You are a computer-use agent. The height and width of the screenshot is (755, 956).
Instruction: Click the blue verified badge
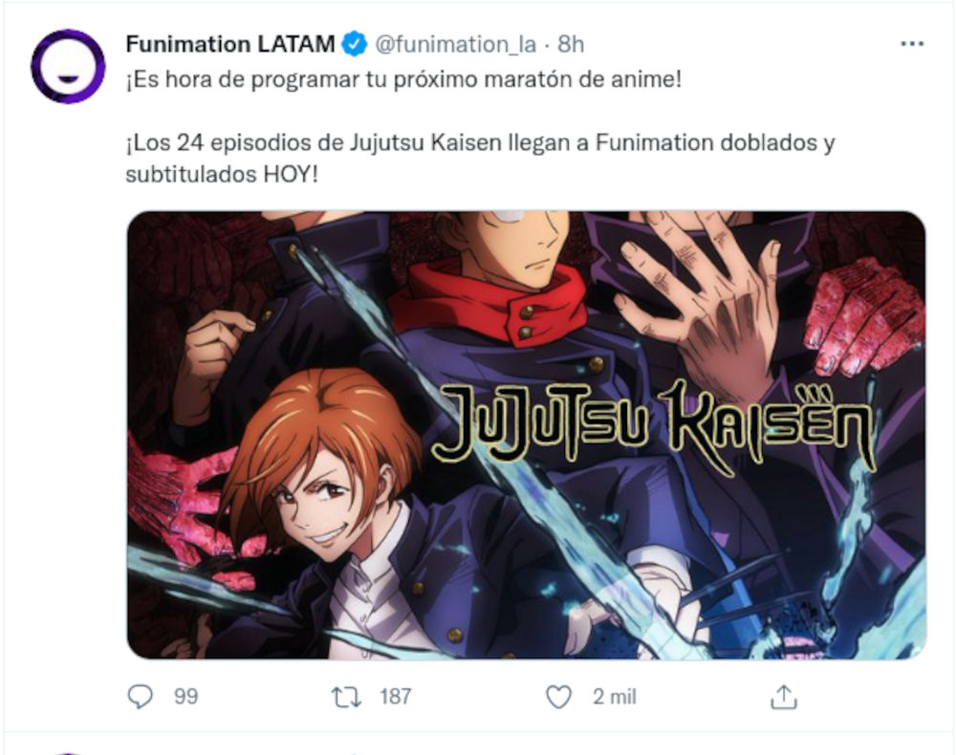pyautogui.click(x=355, y=45)
